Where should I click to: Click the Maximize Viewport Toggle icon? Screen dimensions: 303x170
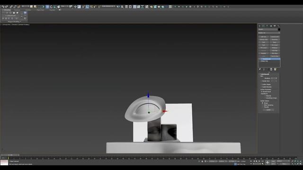coord(301,164)
